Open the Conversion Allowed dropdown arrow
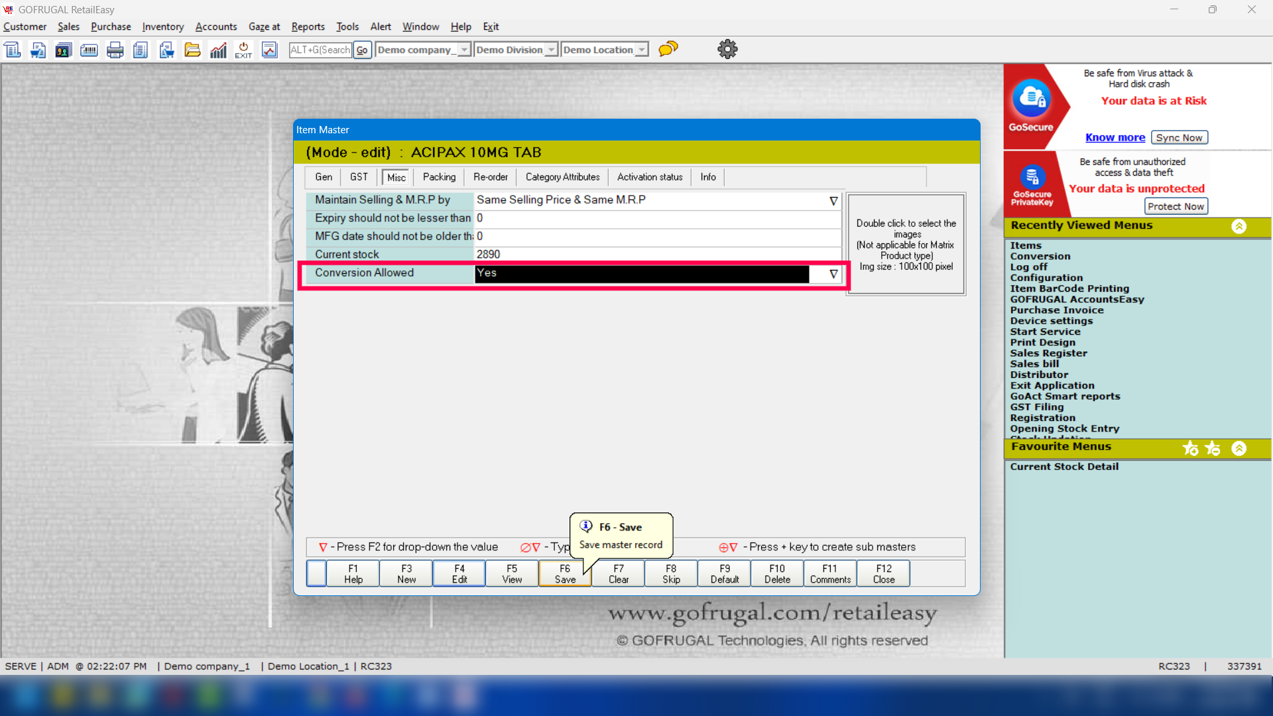This screenshot has height=716, width=1273. point(833,274)
